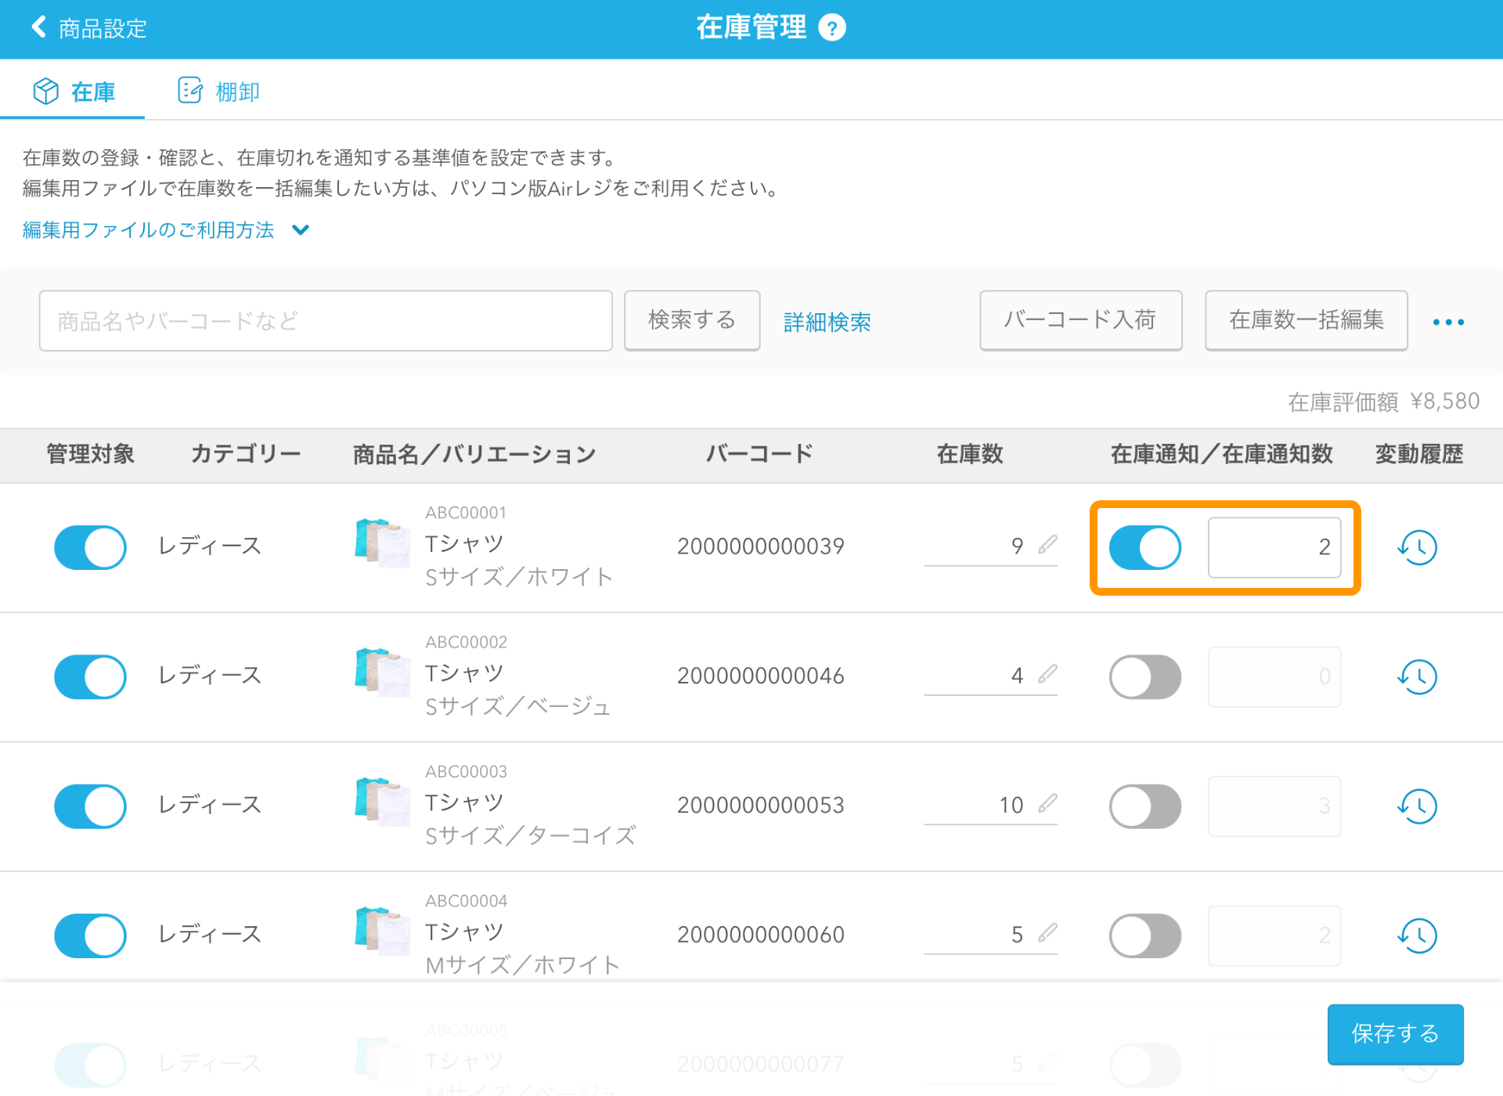Screen dimensions: 1503x1096
Task: View change history for barcode 2000000000053
Action: point(1417,806)
